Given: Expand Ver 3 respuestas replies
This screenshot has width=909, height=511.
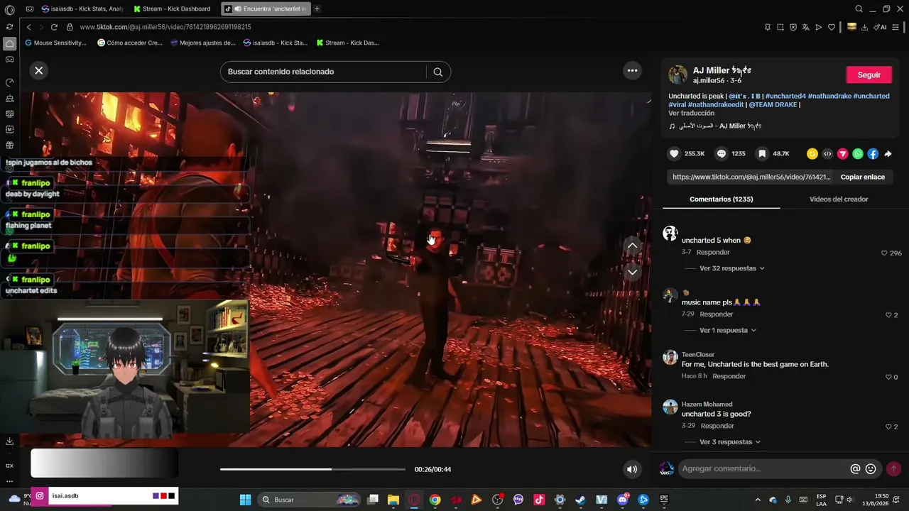Looking at the screenshot, I should [x=730, y=442].
